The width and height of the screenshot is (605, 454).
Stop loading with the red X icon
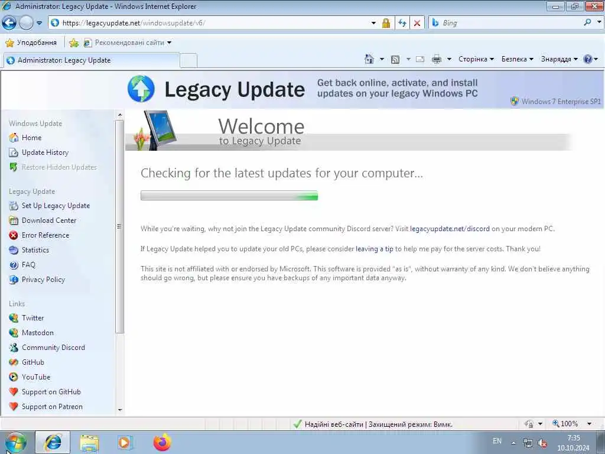417,23
